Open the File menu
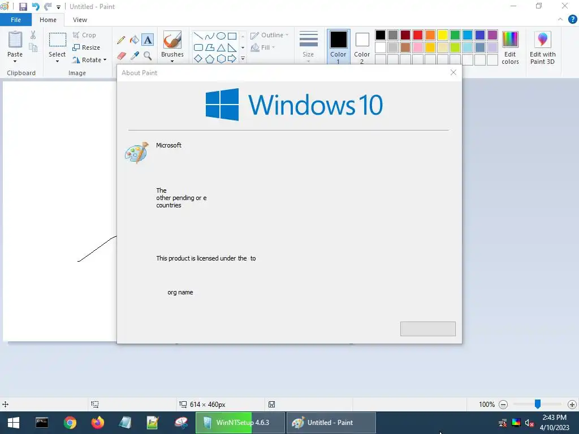The height and width of the screenshot is (434, 579). [x=16, y=20]
